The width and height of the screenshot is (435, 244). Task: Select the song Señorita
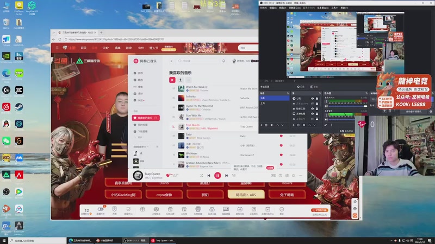[x=191, y=97]
